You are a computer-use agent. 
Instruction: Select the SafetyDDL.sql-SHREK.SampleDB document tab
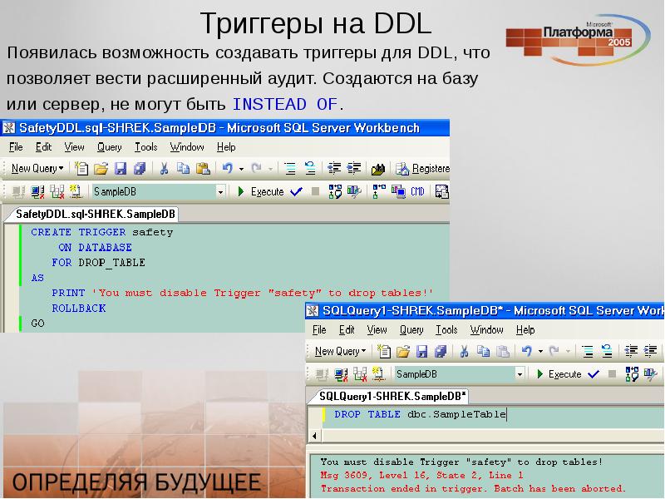point(95,214)
